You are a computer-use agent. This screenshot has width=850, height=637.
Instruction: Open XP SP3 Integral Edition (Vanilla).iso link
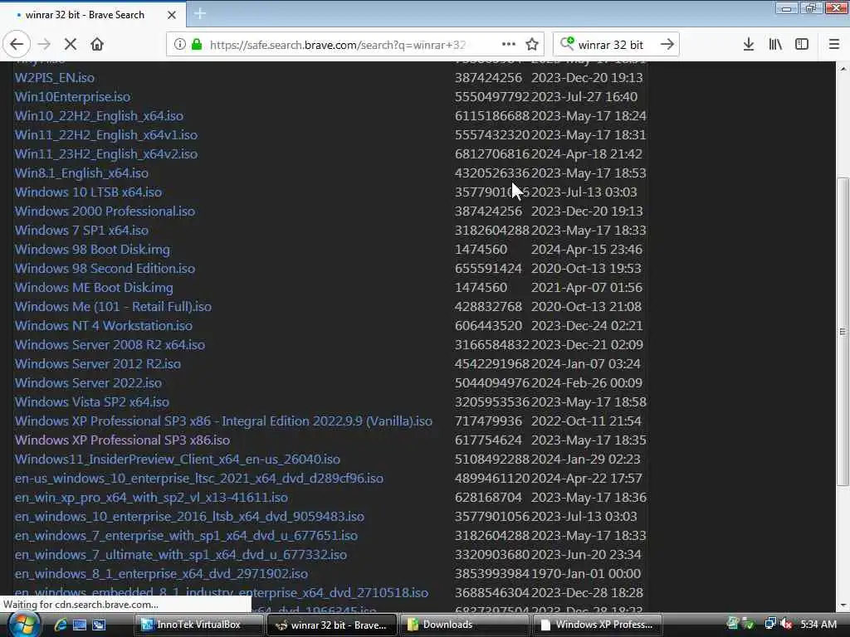point(224,421)
